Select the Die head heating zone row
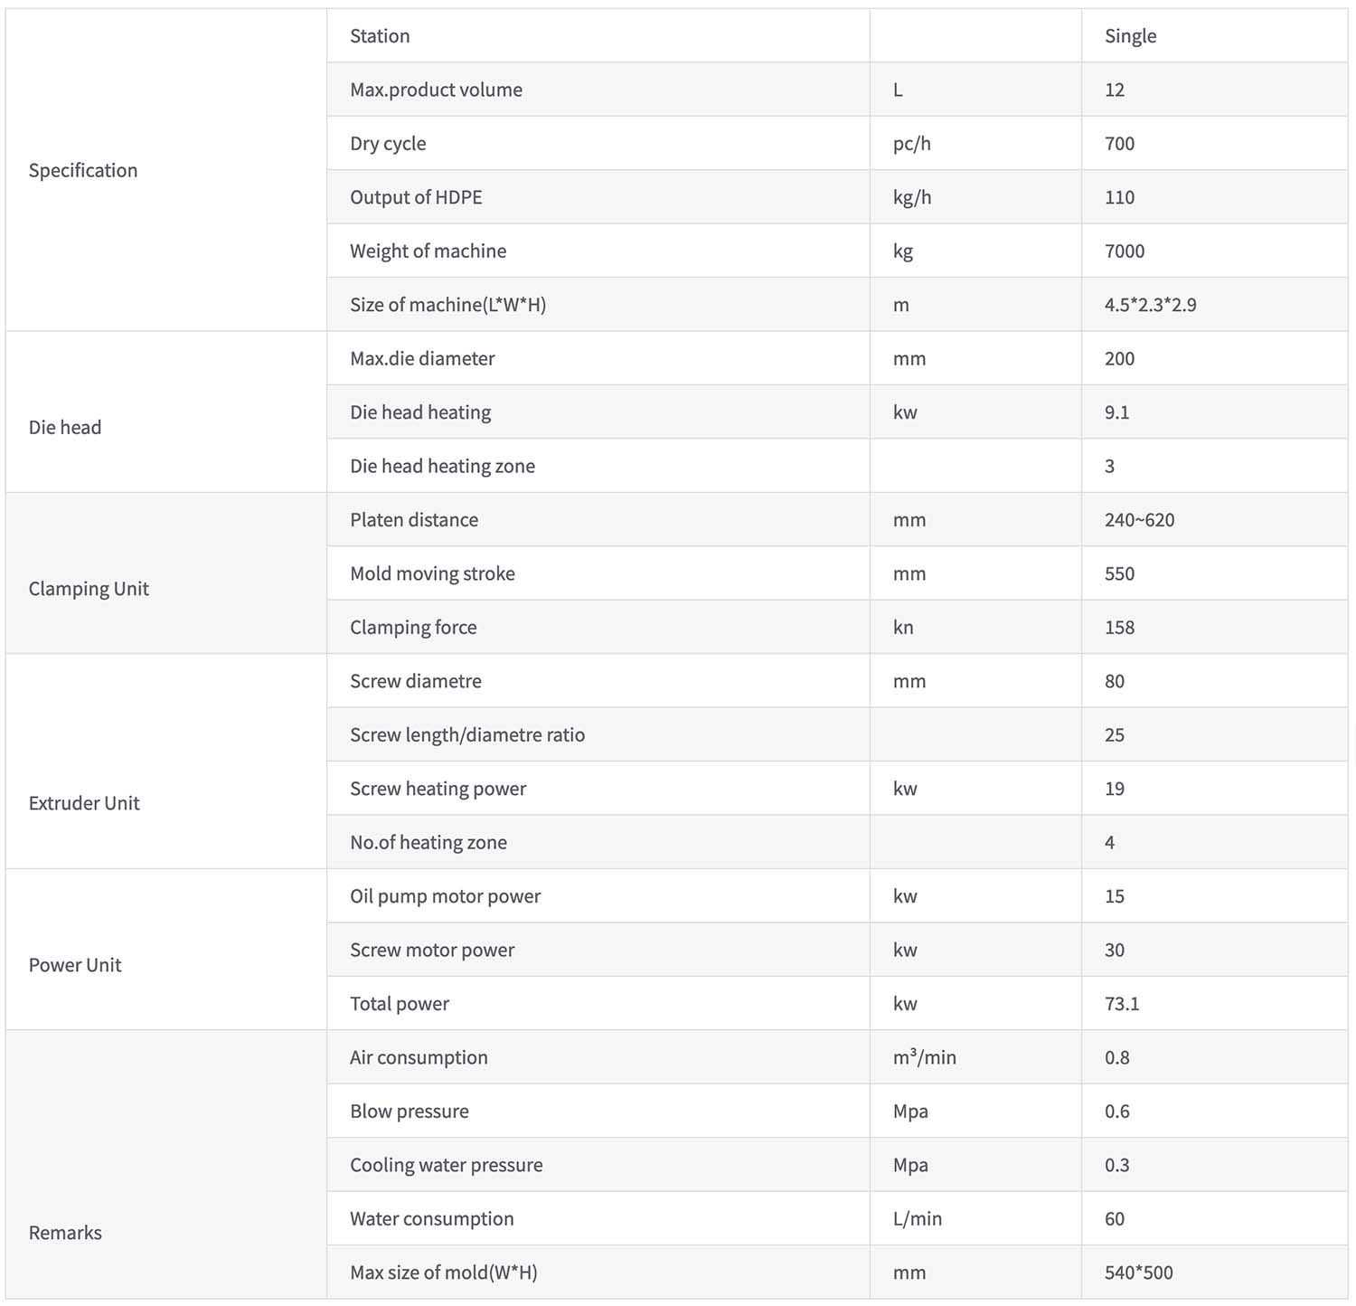1356x1306 pixels. 837,466
